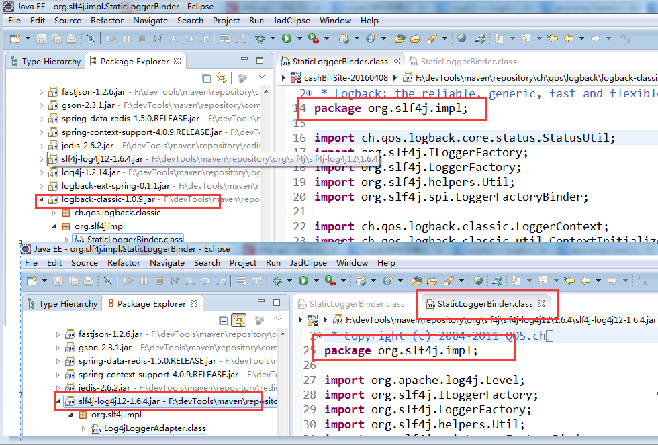Click cashBillSite-20160408 breadcrumb in upper editor
The image size is (658, 445).
pyautogui.click(x=346, y=78)
